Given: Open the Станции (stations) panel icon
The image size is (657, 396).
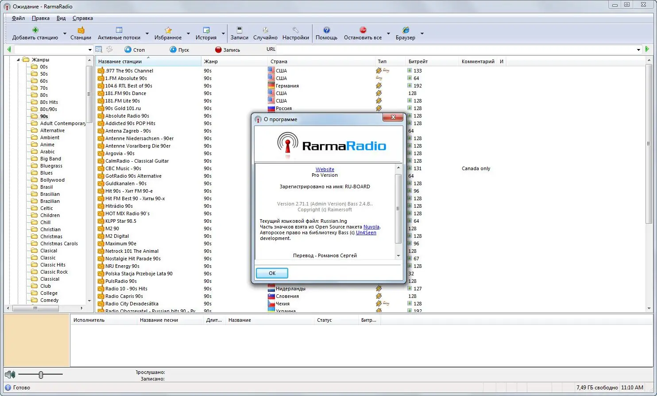Looking at the screenshot, I should coord(81,30).
